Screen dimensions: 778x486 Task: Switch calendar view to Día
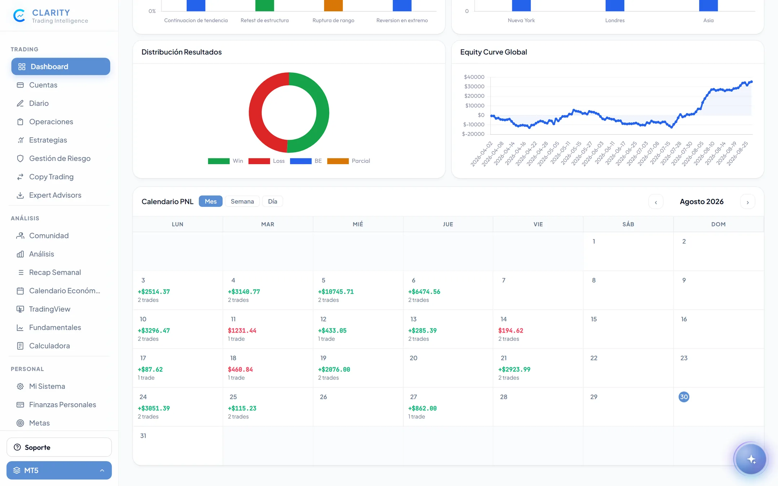click(272, 201)
